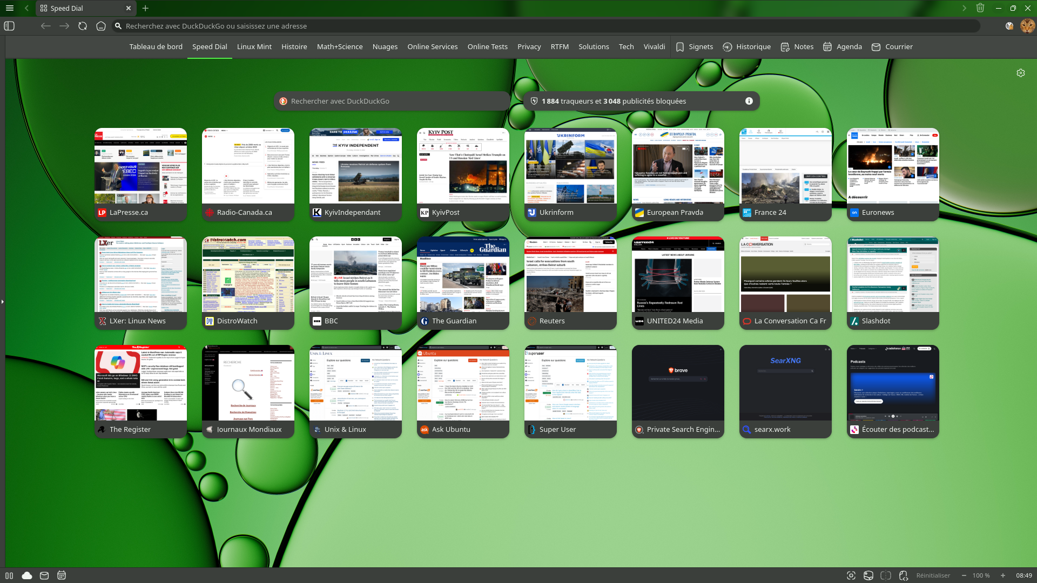
Task: Reload the current page
Action: click(x=83, y=26)
